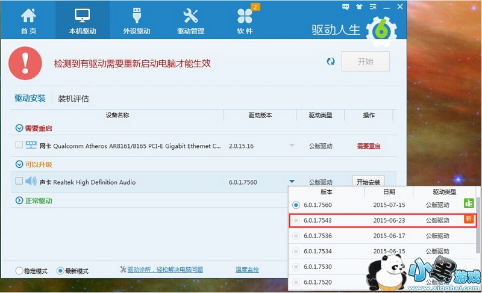482x293 pixels.
Task: Expand the 正常驱动 section
Action: [x=19, y=200]
